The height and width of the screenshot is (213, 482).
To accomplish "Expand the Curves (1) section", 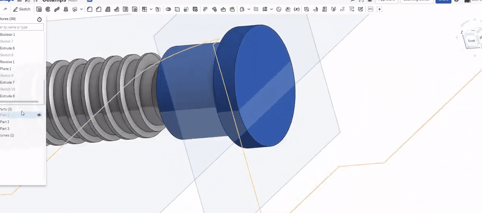I will 7,135.
